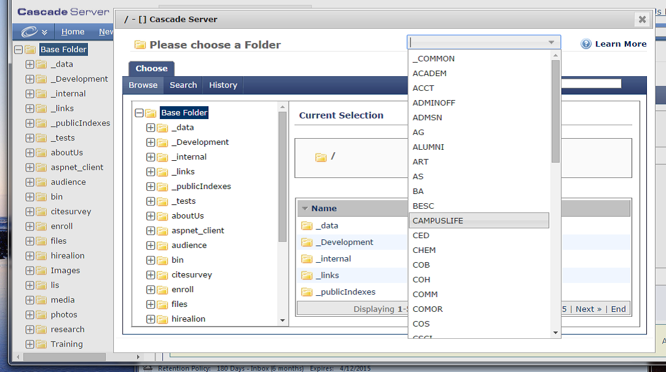The image size is (666, 372).
Task: Click the _publicIndexes folder icon in Name list
Action: click(x=307, y=292)
